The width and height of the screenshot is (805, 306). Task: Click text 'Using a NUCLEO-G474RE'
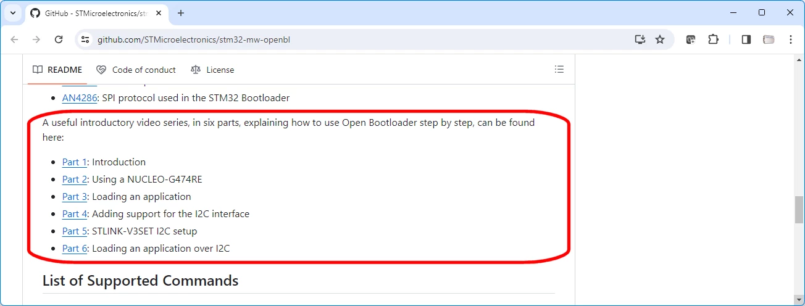click(147, 179)
